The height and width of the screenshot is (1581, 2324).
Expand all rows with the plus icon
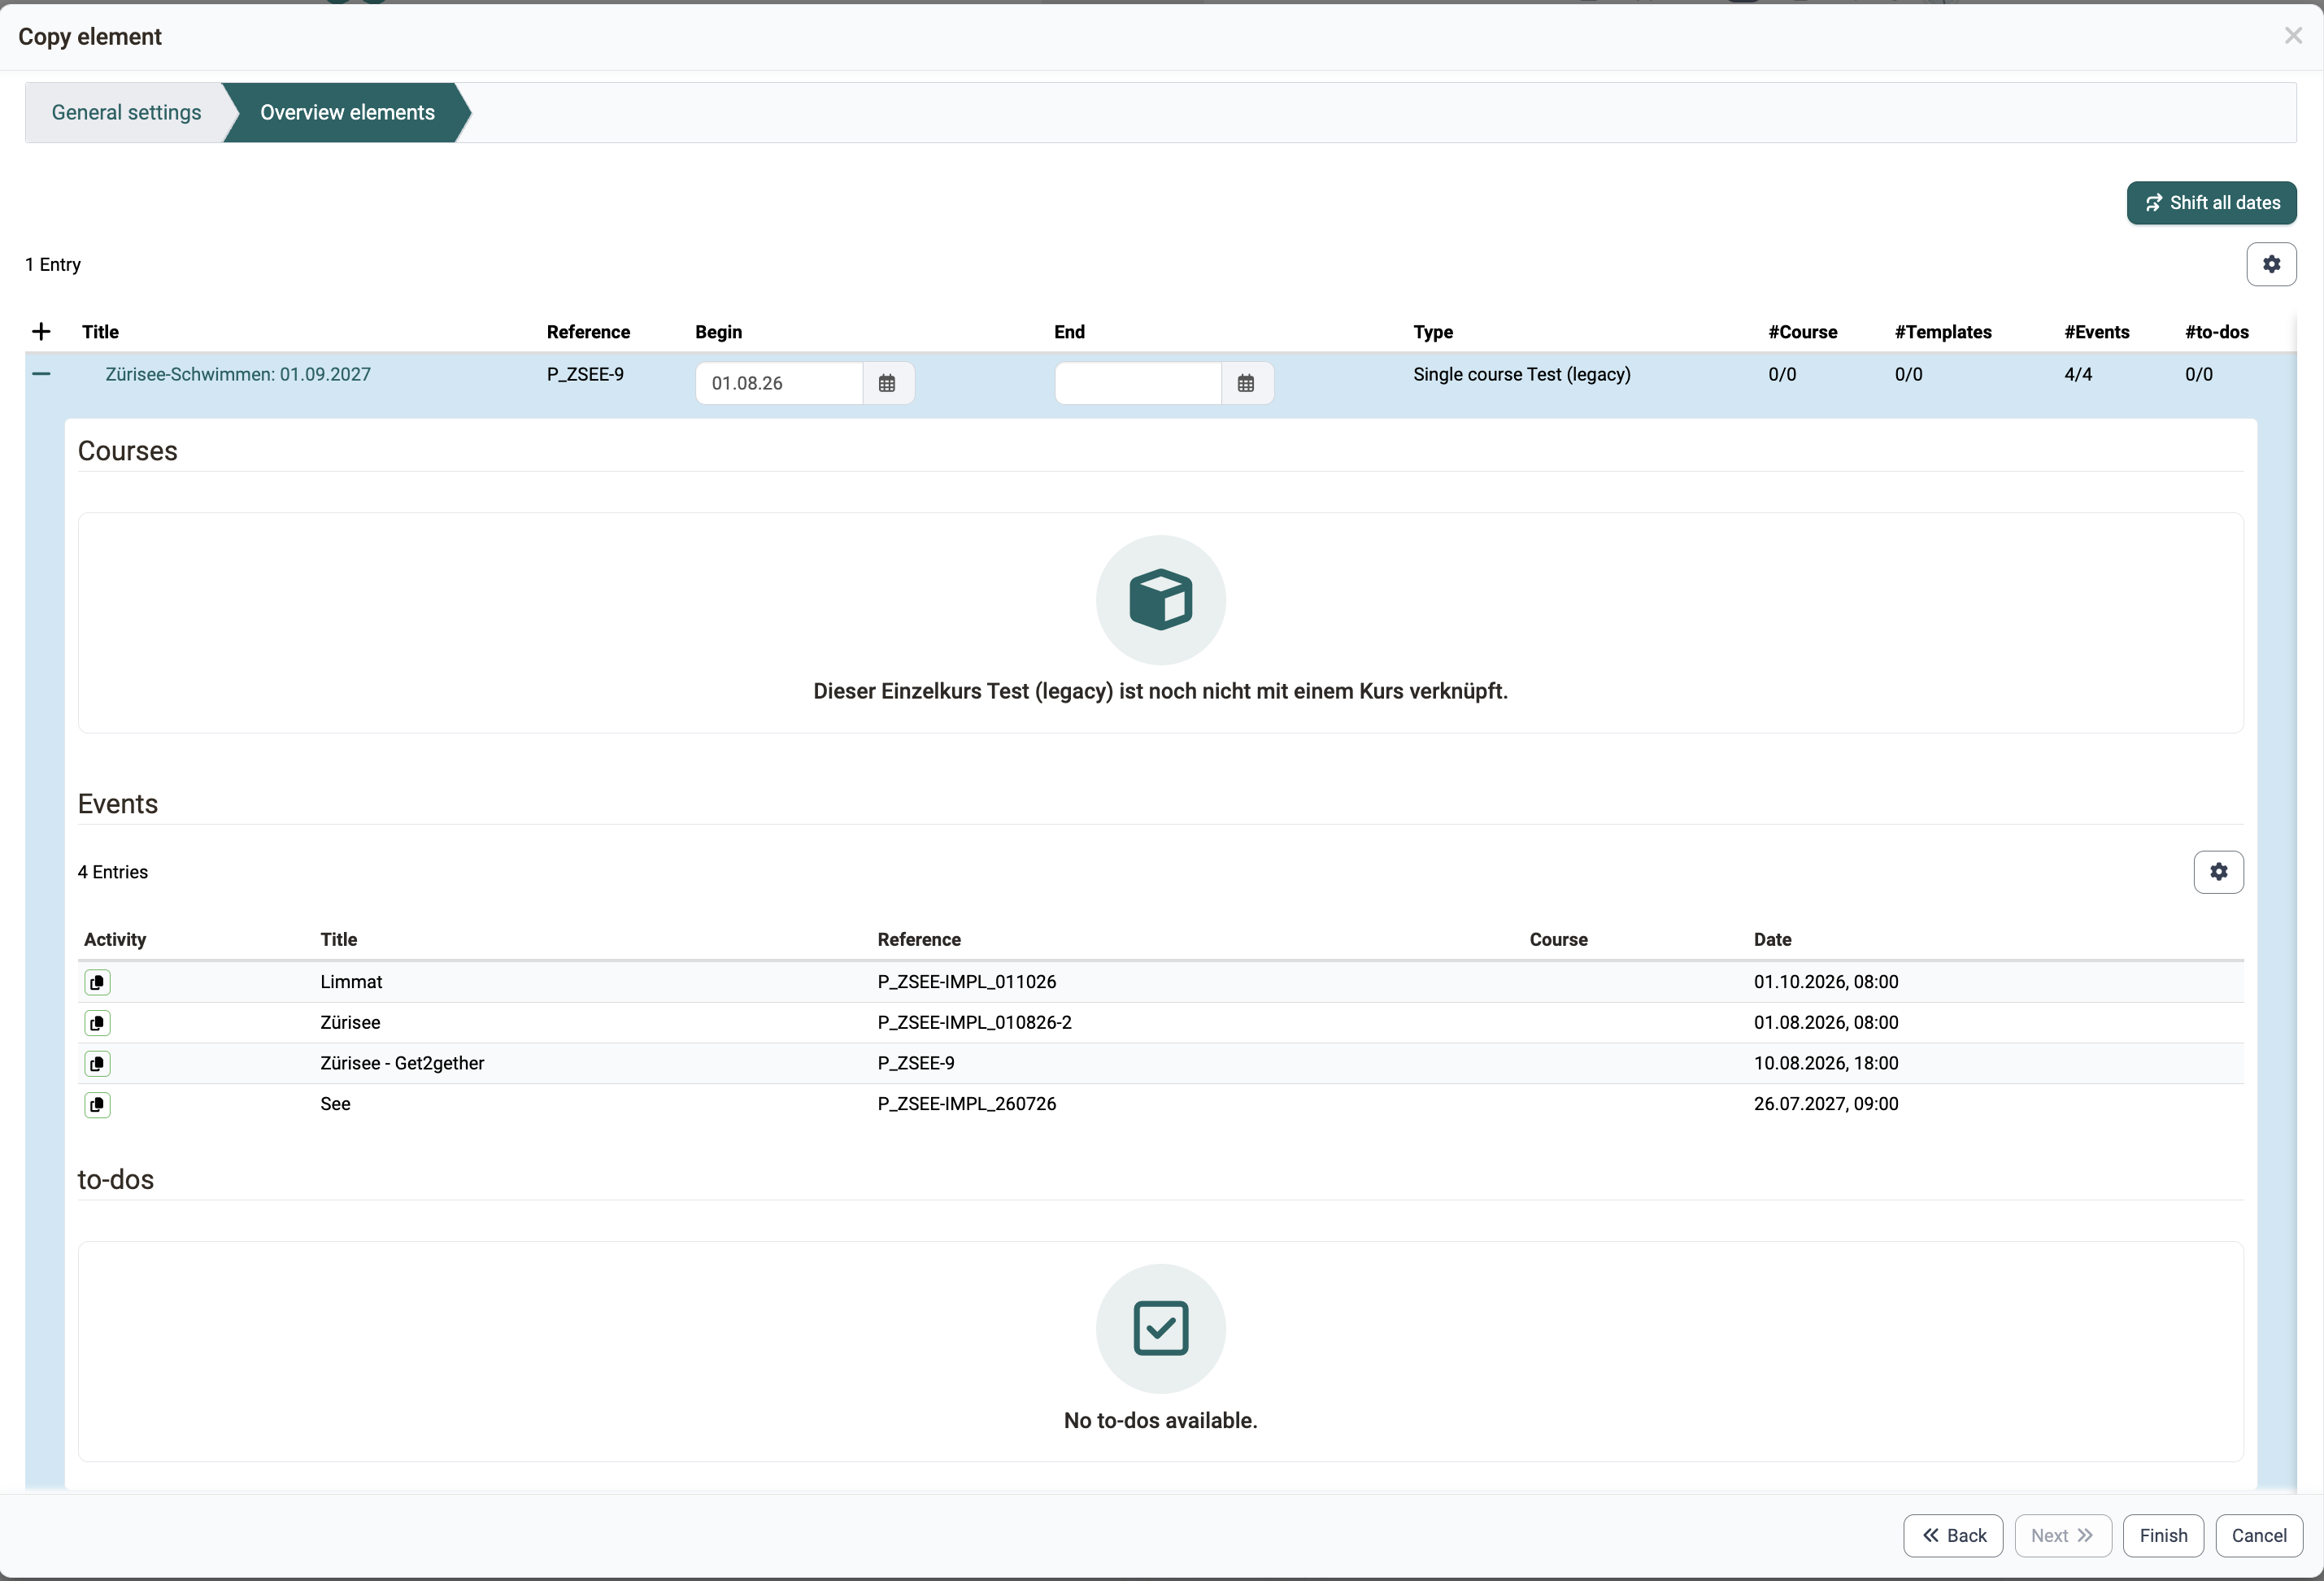41,332
